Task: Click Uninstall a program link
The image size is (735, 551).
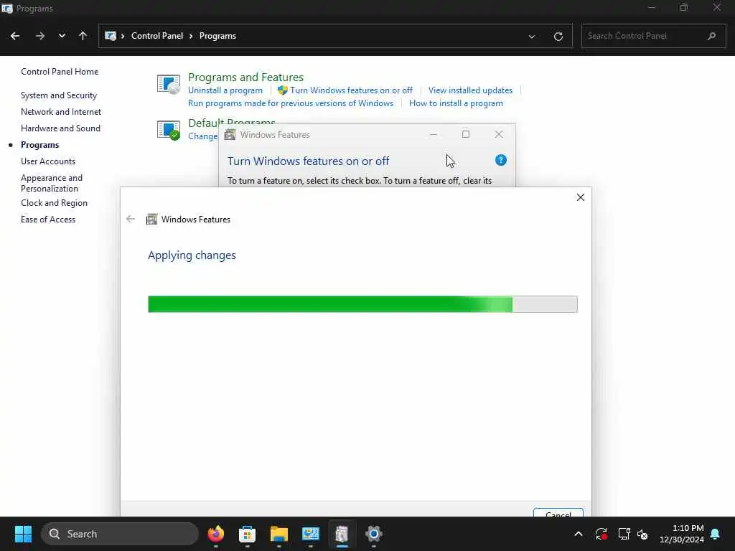Action: [x=225, y=90]
